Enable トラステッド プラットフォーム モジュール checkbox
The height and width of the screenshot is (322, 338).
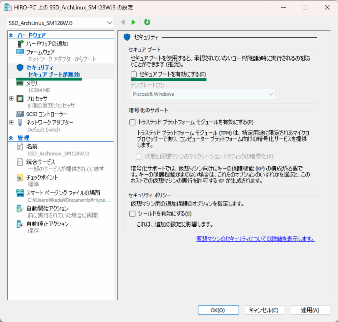[132, 122]
